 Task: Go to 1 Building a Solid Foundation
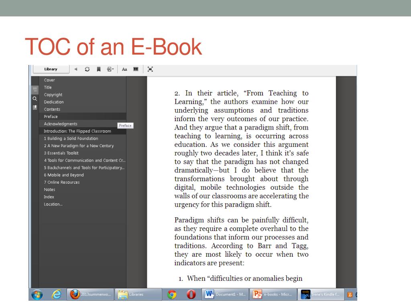83,138
